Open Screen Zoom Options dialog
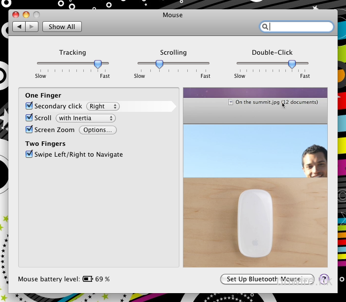Viewport: 346px width, 302px height. pyautogui.click(x=98, y=130)
